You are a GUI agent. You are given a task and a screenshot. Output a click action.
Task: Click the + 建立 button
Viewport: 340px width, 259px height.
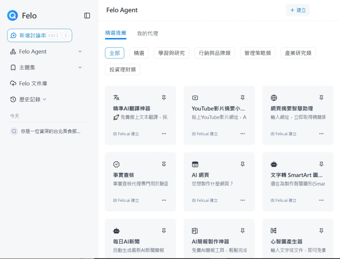(x=297, y=10)
